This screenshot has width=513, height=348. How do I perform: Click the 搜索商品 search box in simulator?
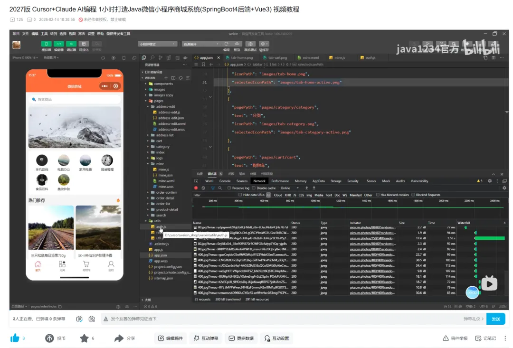point(75,99)
